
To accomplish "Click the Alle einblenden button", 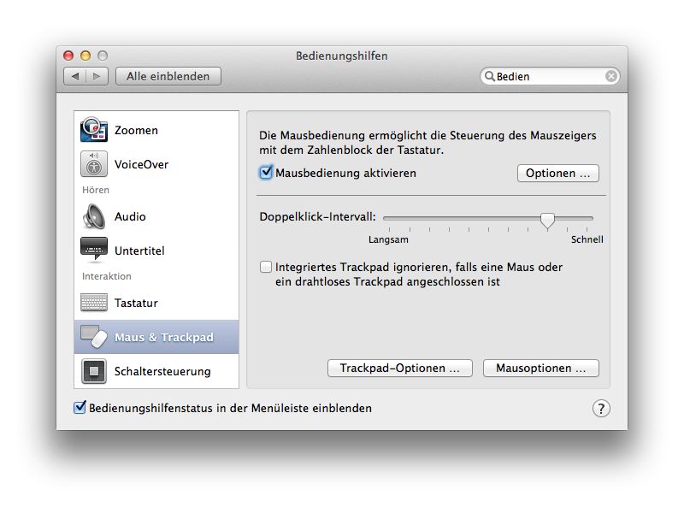I will (x=168, y=76).
